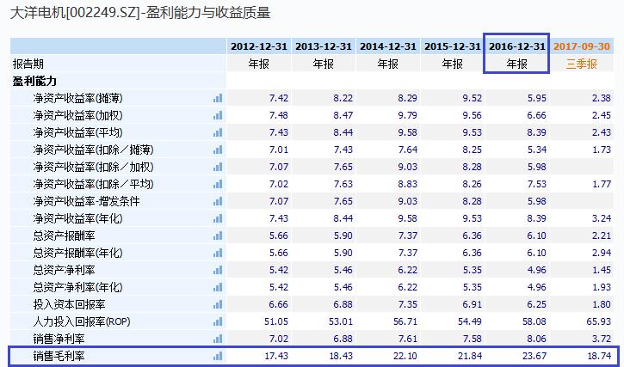The width and height of the screenshot is (624, 367).
Task: Click the 销售毛利率 row label
Action: point(59,356)
